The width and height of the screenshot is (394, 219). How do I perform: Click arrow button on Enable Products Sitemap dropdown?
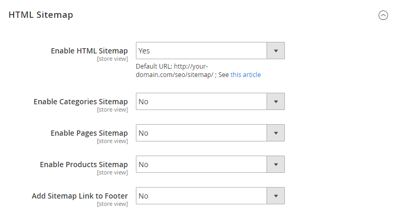[275, 165]
